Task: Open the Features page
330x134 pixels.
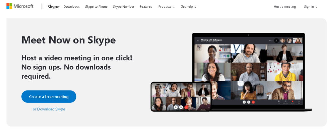Action: pyautogui.click(x=146, y=6)
